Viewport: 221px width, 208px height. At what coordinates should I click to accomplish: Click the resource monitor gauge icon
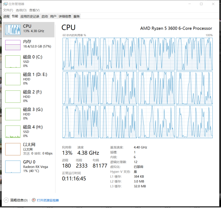pyautogui.click(x=34, y=200)
